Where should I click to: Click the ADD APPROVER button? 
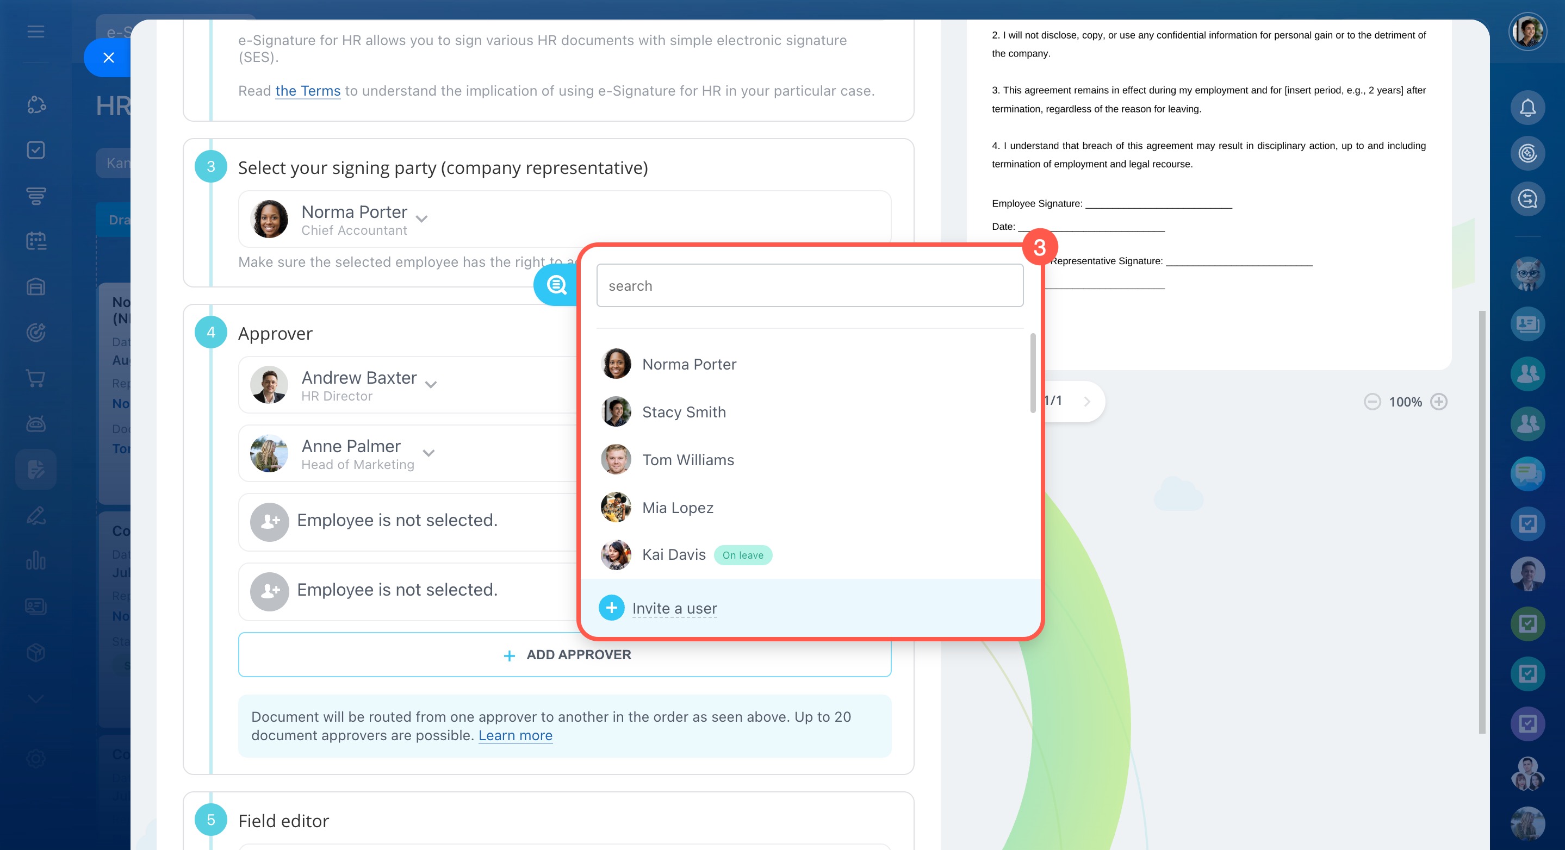coord(564,654)
